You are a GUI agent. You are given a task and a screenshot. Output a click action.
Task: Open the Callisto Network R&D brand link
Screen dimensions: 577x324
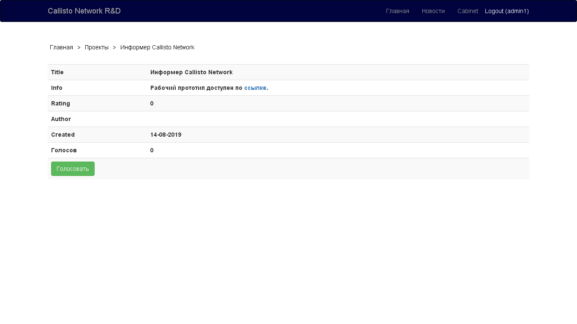tap(84, 11)
